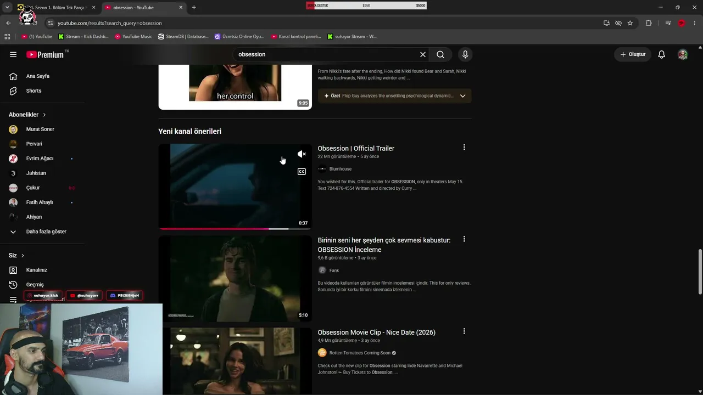Open the YouTube Music bookmark
This screenshot has height=395, width=703.
pyautogui.click(x=133, y=37)
